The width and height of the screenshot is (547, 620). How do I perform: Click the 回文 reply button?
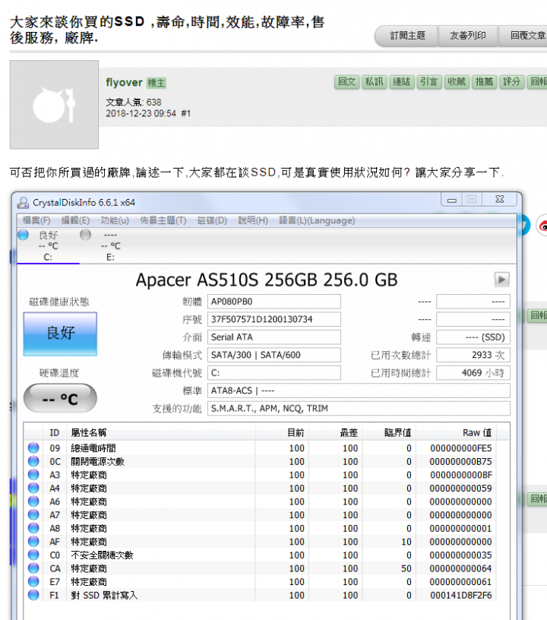pyautogui.click(x=347, y=82)
